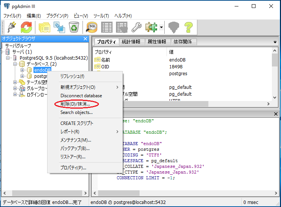The height and width of the screenshot is (207, 281).
Task: Click the プロパティ column header
Action: click(x=103, y=52)
